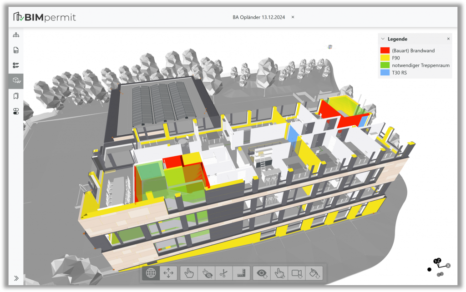
Task: Select the BA Opländer 13.12.2024 tab
Action: (x=259, y=17)
